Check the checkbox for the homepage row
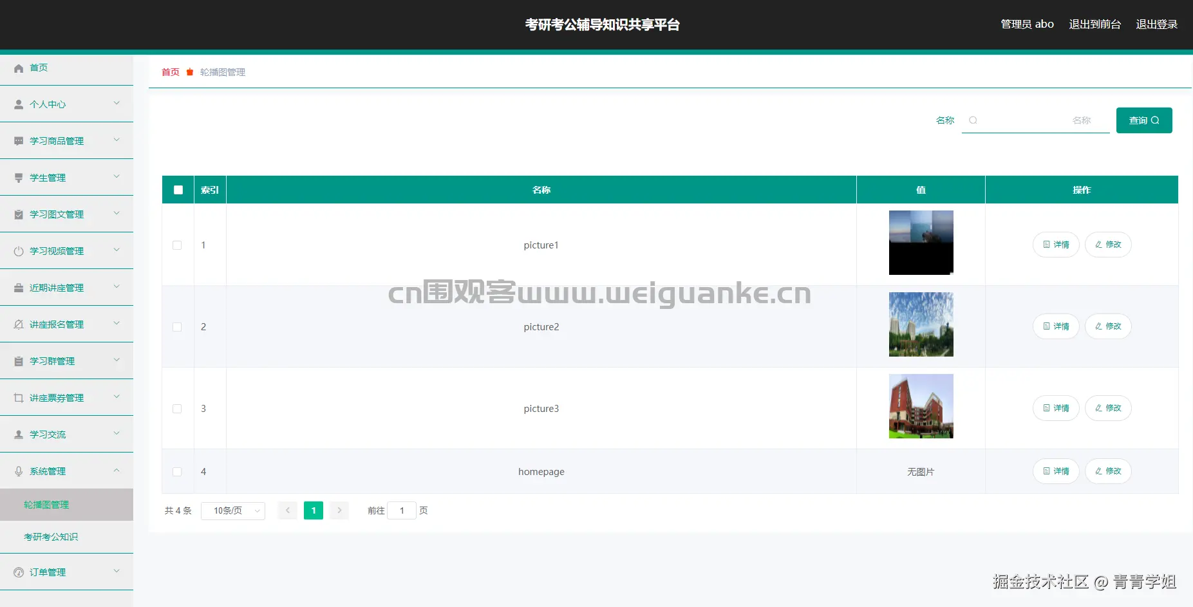Viewport: 1193px width, 607px height. coord(178,471)
